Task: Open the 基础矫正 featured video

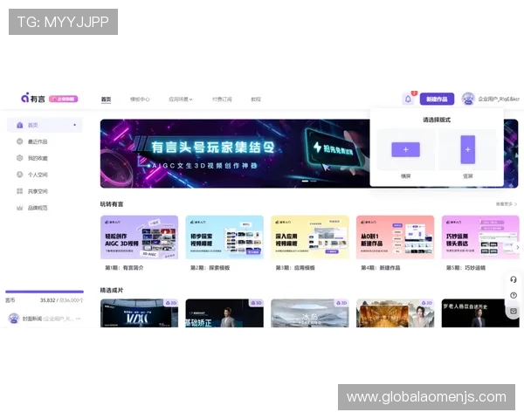Action: point(224,313)
